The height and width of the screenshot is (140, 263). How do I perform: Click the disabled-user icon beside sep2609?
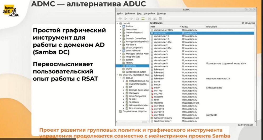point(152,97)
